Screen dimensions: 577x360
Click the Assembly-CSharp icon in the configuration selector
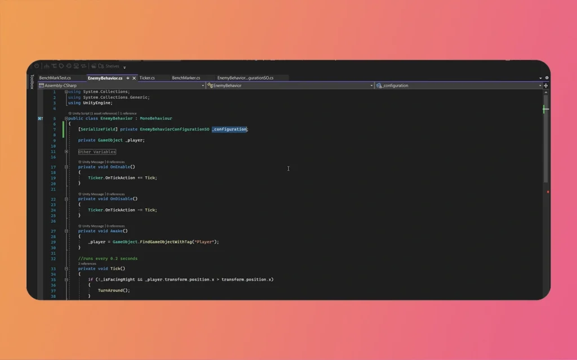coord(42,85)
